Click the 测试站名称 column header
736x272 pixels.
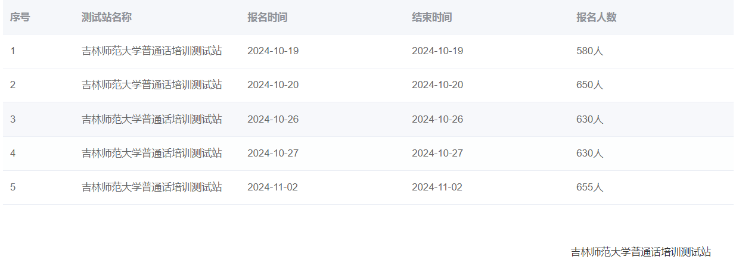[x=106, y=17]
